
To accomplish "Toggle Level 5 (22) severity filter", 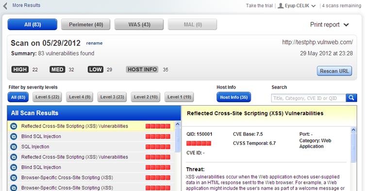I will pyautogui.click(x=47, y=97).
